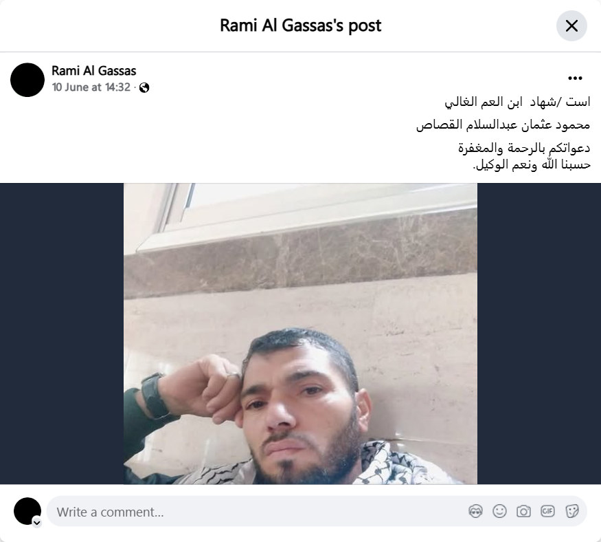Click the public globe privacy icon
The image size is (601, 542).
click(x=144, y=88)
